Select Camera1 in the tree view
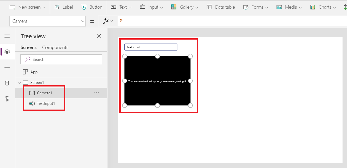Image resolution: width=347 pixels, height=168 pixels. pos(45,93)
